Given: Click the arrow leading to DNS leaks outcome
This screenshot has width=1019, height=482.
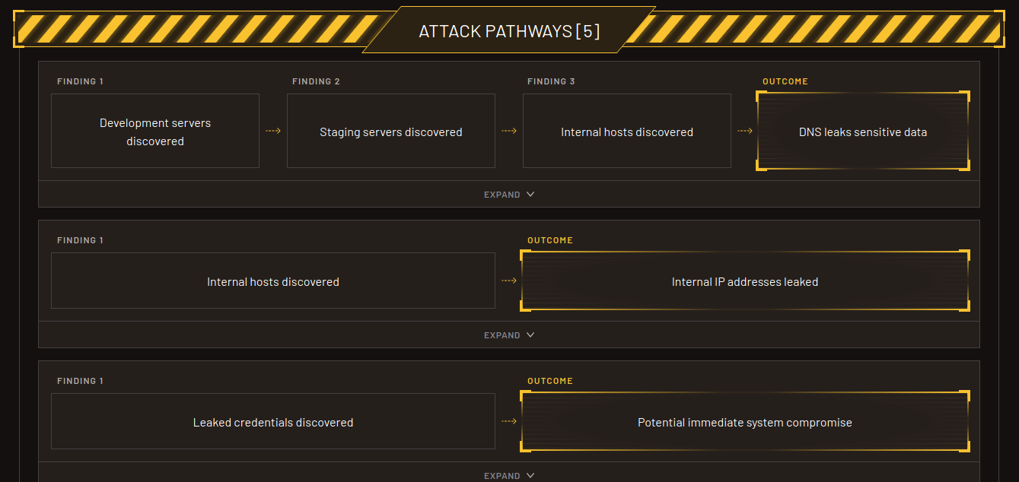Looking at the screenshot, I should [x=745, y=130].
